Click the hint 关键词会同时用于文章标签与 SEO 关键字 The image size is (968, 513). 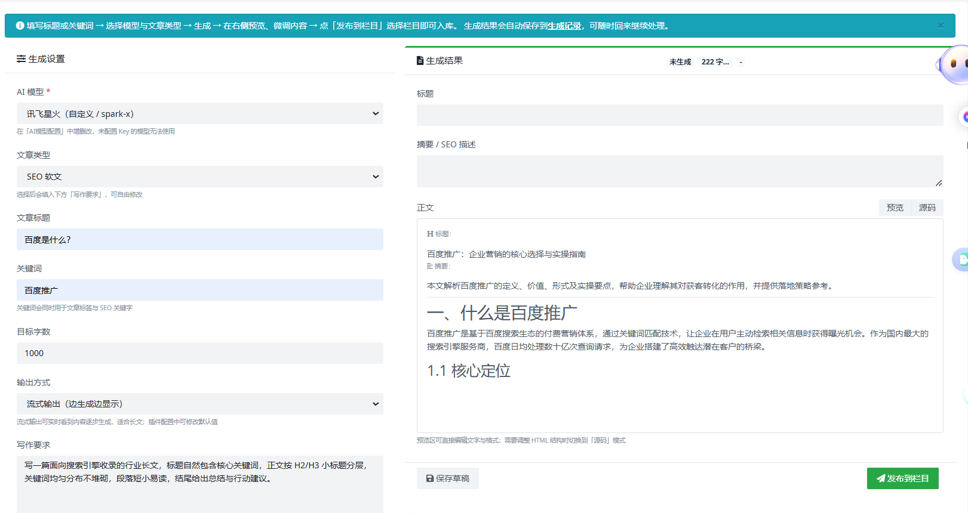pos(75,308)
